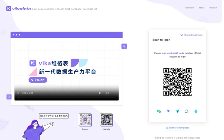Click the wechat QR code link text
The image size is (224, 140).
175,53
